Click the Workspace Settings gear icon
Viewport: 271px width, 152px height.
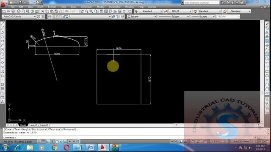click(x=39, y=16)
